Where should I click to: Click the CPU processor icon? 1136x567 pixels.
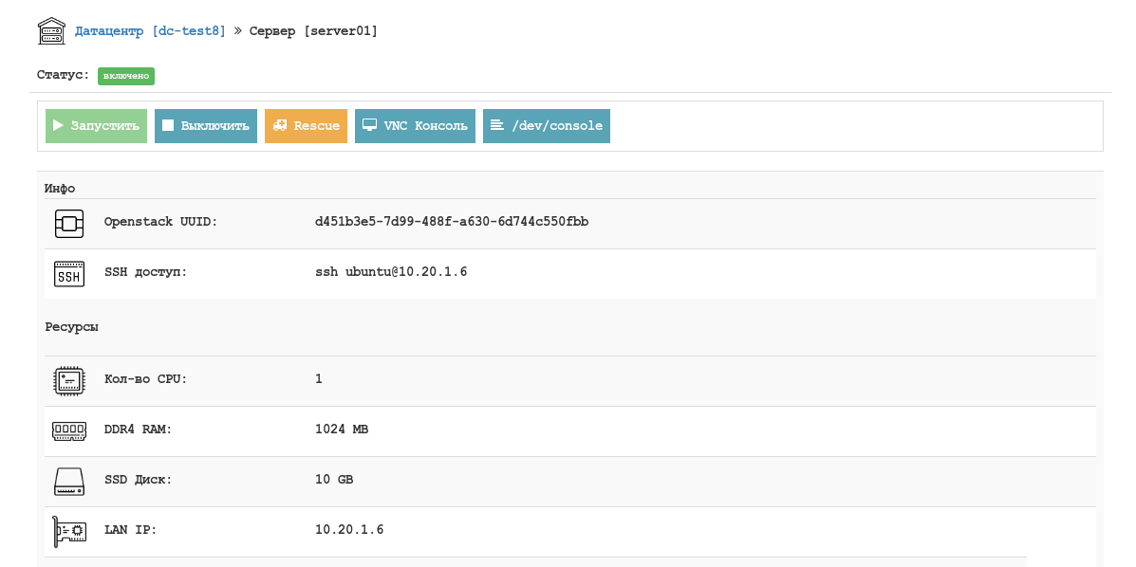(x=68, y=380)
